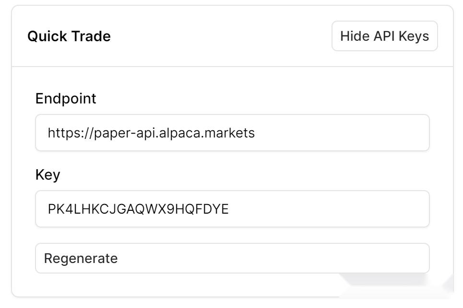Image resolution: width=463 pixels, height=308 pixels.
Task: Click the label above the API key
Action: click(x=48, y=175)
